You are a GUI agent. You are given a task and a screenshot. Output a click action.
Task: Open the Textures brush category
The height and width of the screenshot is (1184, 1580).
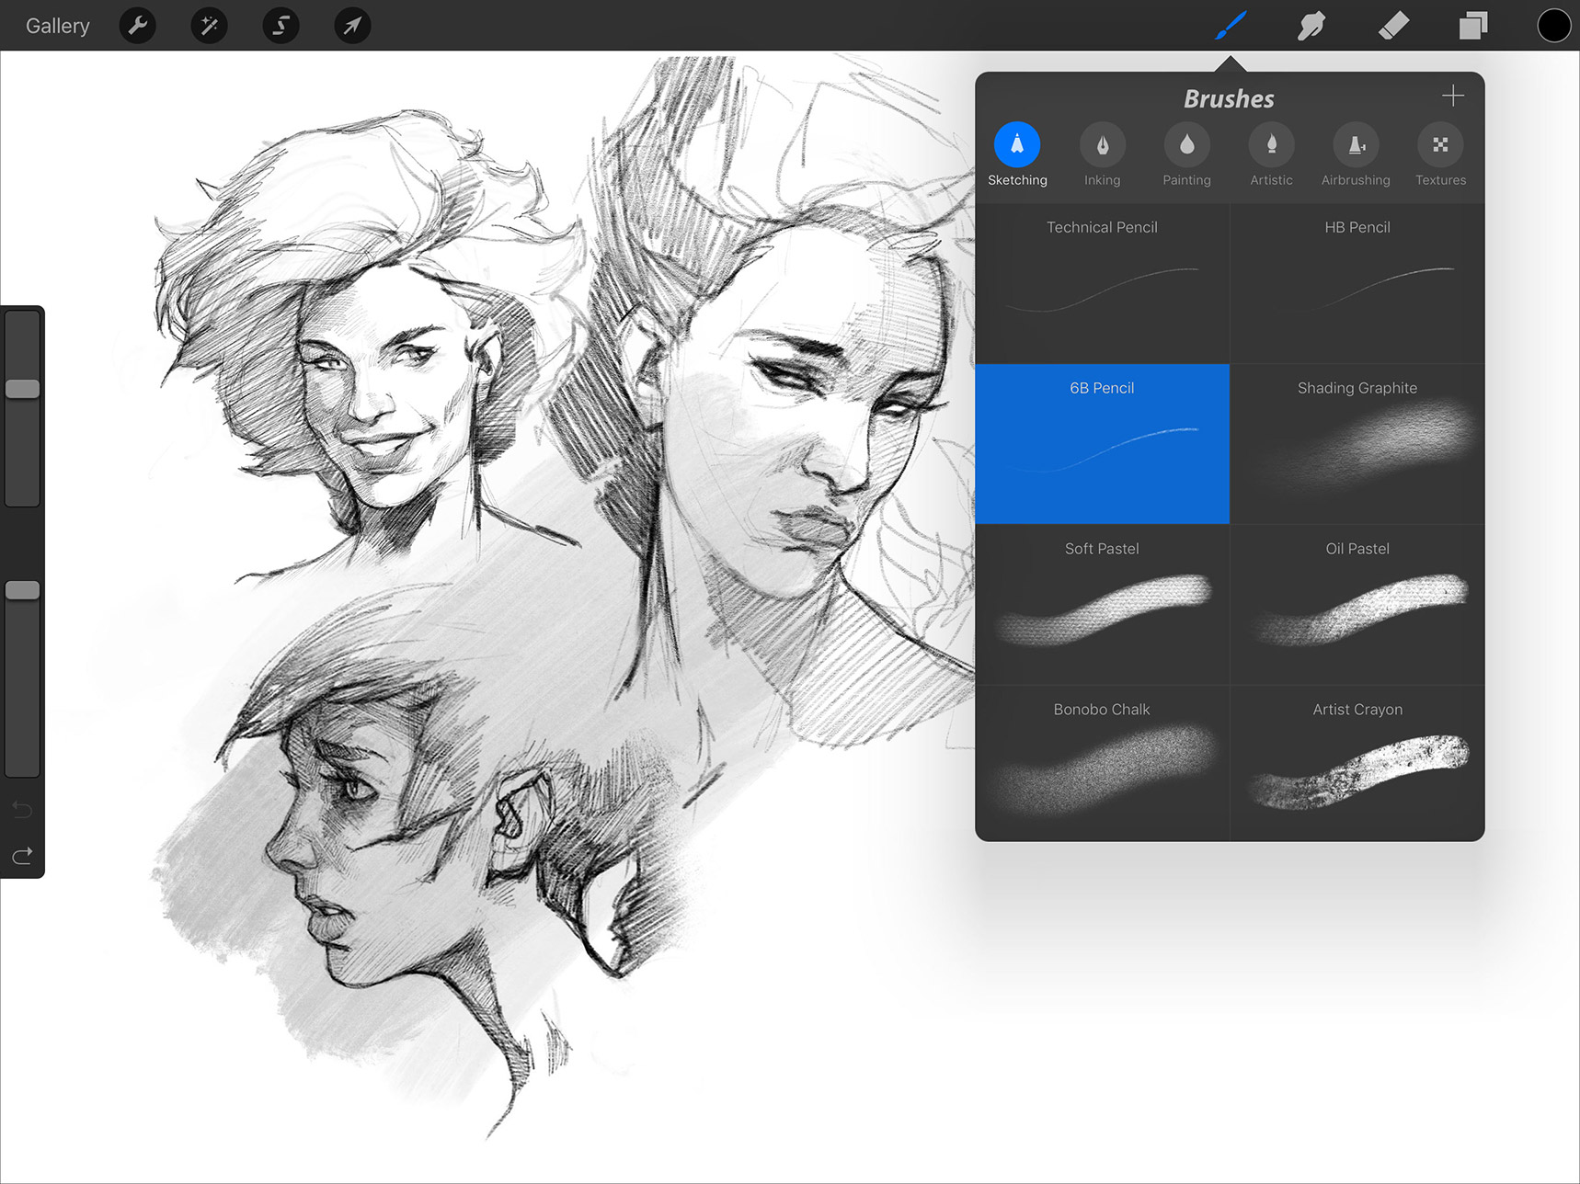(x=1439, y=154)
